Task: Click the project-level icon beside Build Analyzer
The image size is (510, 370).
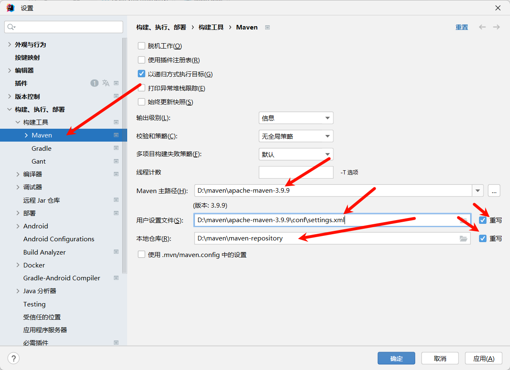Action: coord(116,252)
